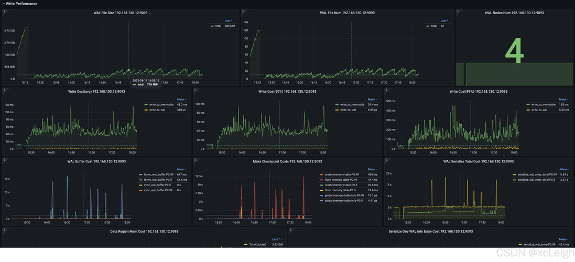Click info icon on WAL File Size panel

(4, 11)
